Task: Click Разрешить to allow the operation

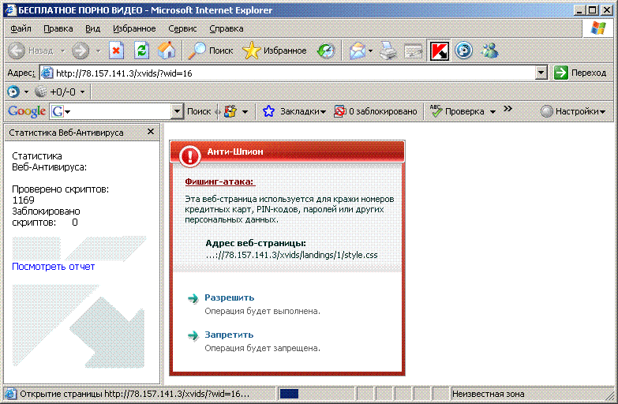Action: 229,297
